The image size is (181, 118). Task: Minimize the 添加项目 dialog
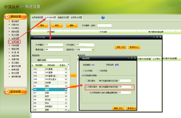(128, 58)
